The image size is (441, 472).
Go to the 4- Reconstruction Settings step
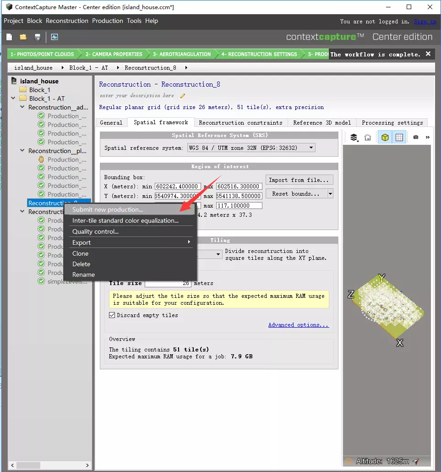(x=259, y=54)
